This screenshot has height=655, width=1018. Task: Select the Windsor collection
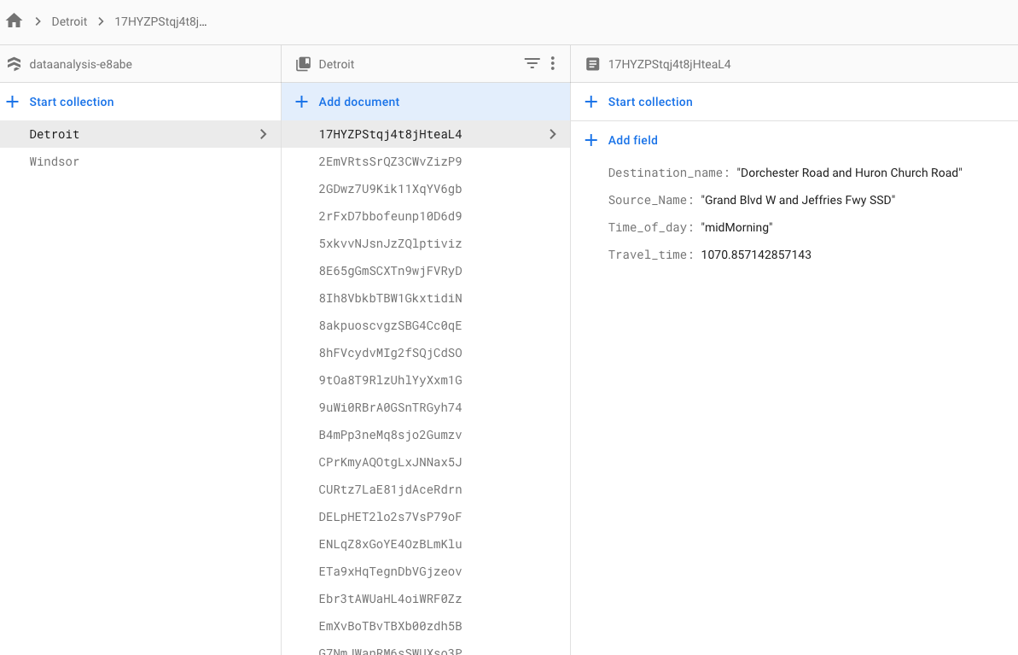[54, 161]
